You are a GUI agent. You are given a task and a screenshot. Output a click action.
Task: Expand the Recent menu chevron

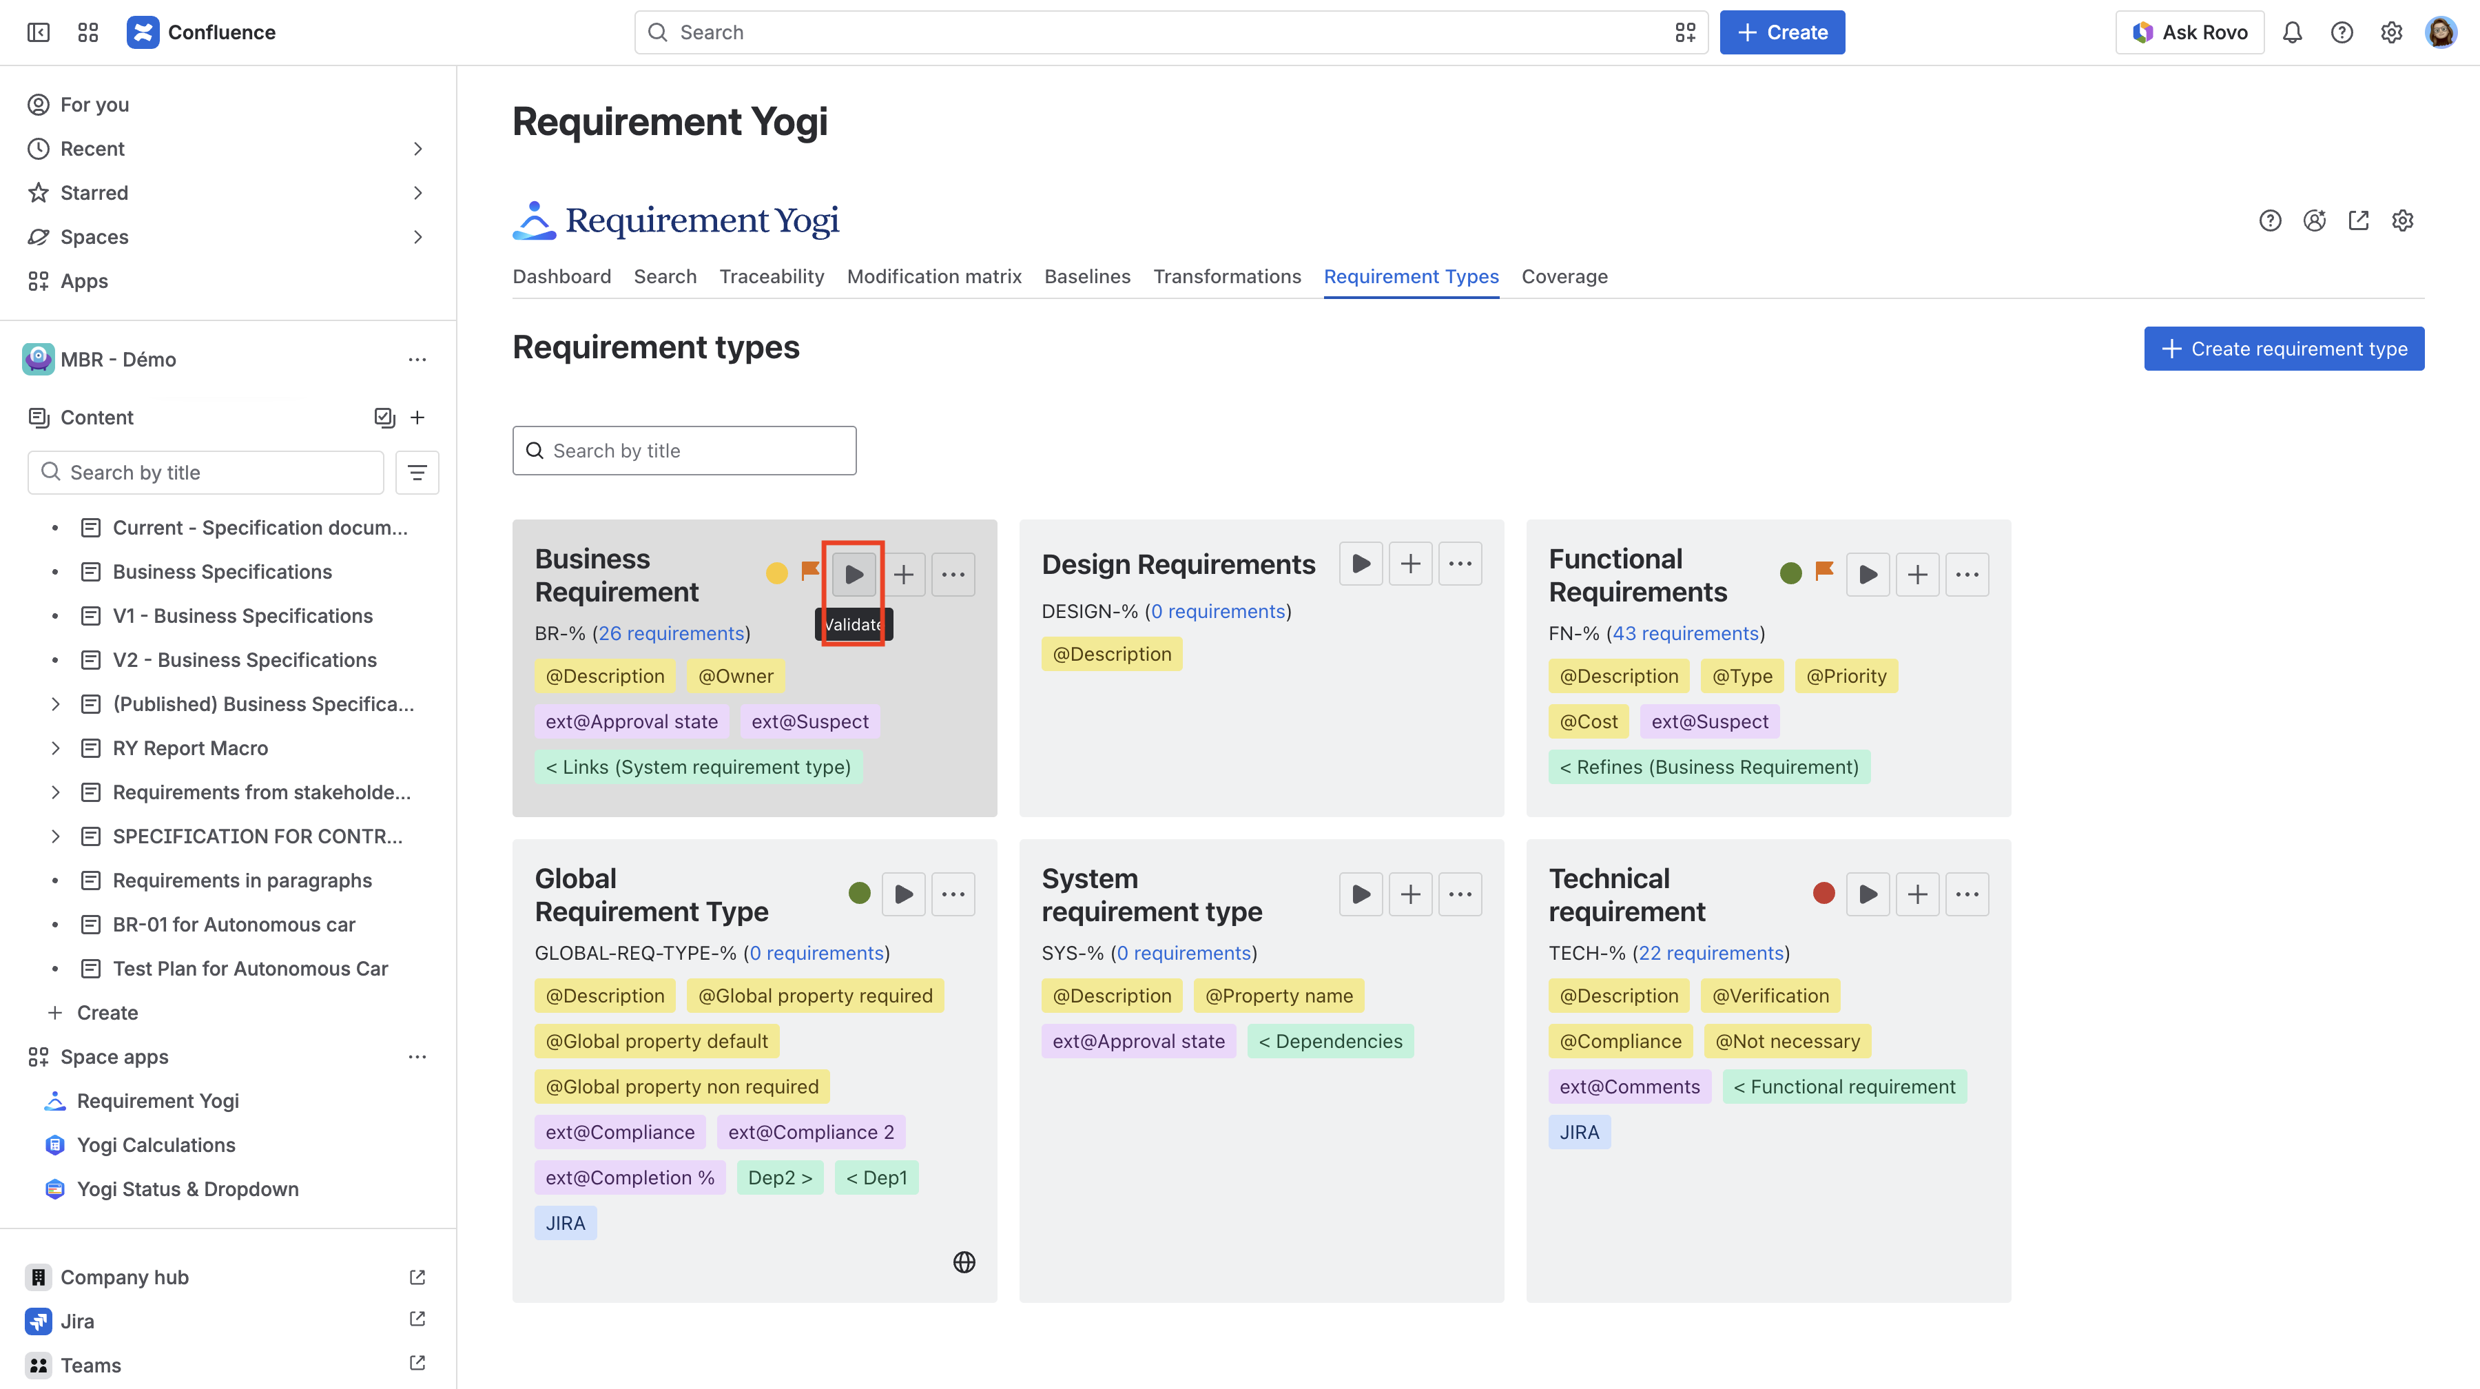417,150
